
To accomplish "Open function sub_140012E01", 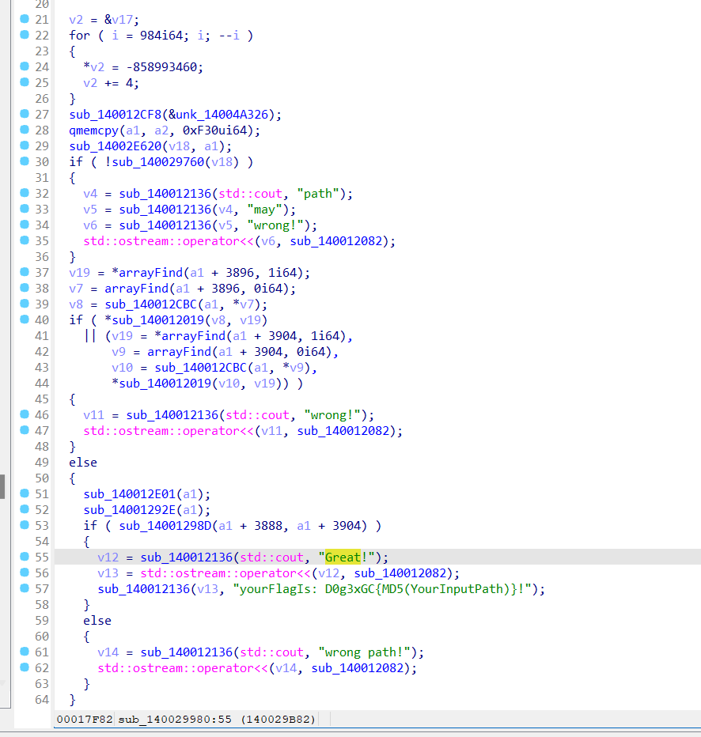I will [x=129, y=494].
